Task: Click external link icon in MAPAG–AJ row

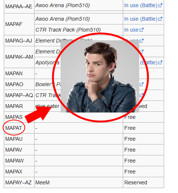Action: click(x=142, y=41)
